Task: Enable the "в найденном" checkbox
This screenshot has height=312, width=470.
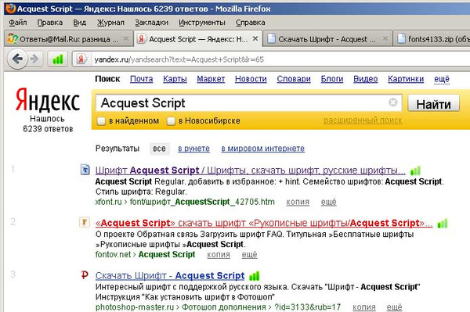Action: click(101, 121)
